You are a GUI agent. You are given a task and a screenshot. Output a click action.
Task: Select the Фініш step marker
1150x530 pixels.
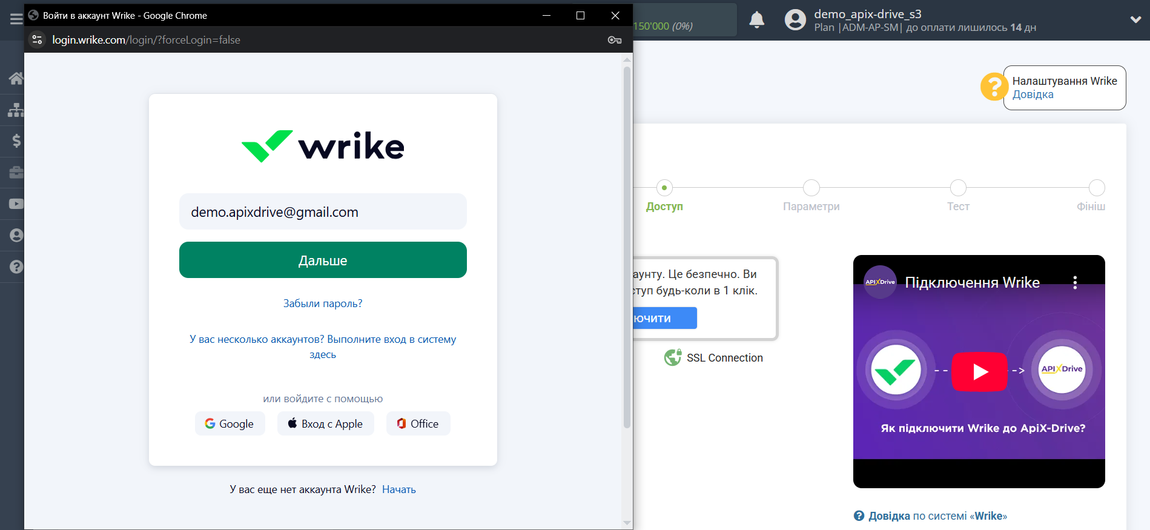click(x=1097, y=188)
